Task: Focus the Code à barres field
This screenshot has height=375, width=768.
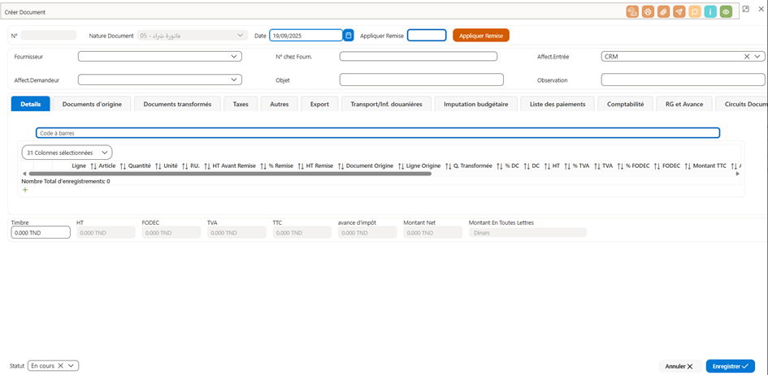Action: coord(378,132)
